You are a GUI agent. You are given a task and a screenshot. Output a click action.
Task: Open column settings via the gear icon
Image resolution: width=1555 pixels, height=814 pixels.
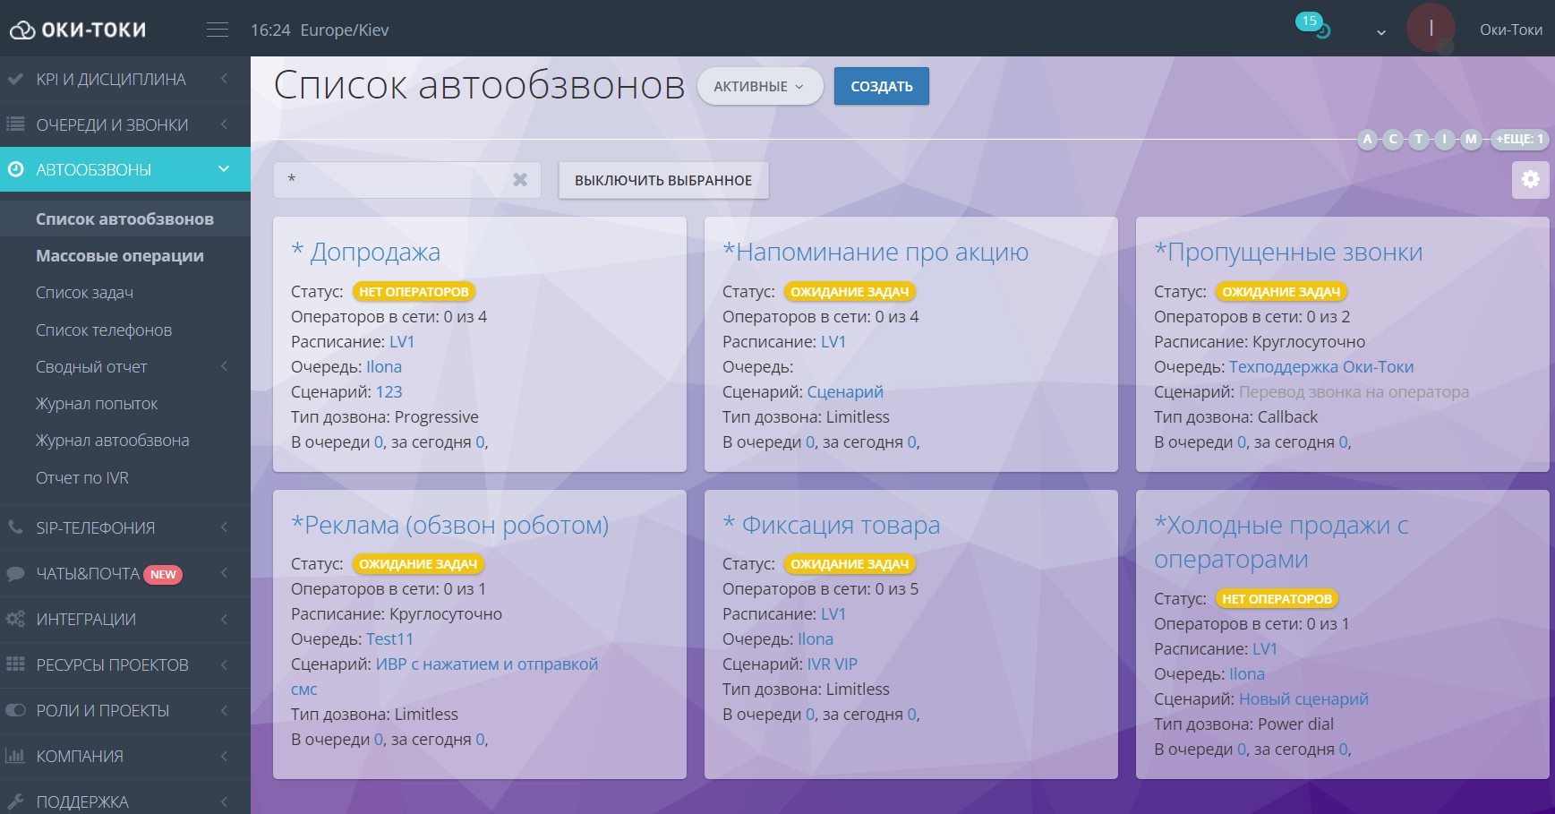pos(1532,179)
